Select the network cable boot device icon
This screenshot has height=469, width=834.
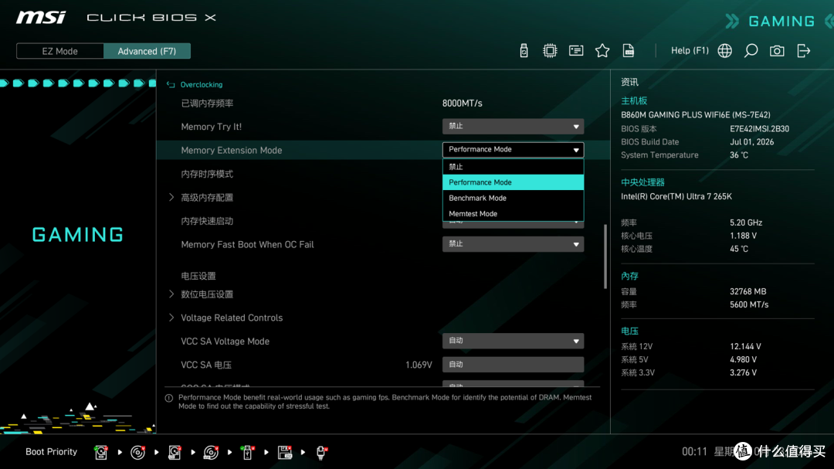321,452
